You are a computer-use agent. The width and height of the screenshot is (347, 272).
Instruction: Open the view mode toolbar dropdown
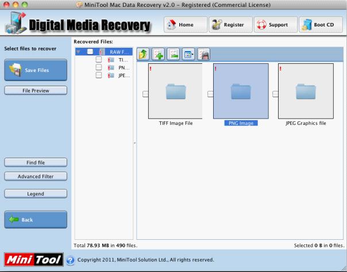coord(188,54)
